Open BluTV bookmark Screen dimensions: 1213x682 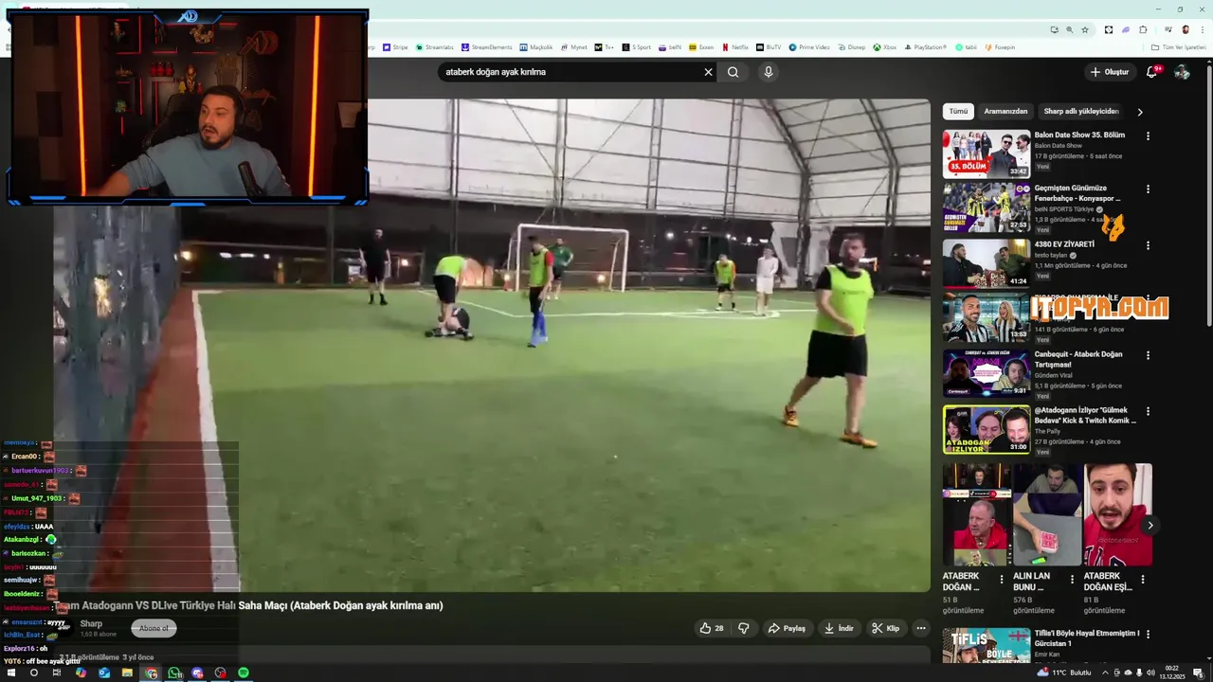pyautogui.click(x=769, y=47)
